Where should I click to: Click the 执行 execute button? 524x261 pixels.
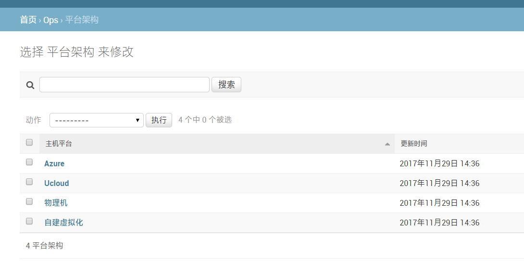click(159, 120)
